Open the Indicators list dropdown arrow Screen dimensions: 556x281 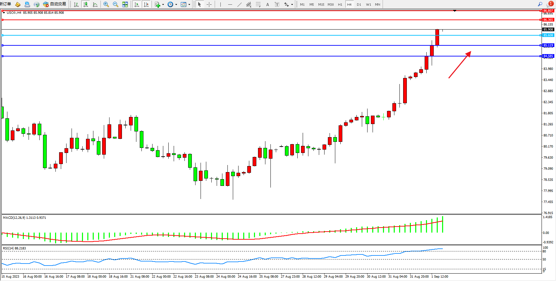163,5
